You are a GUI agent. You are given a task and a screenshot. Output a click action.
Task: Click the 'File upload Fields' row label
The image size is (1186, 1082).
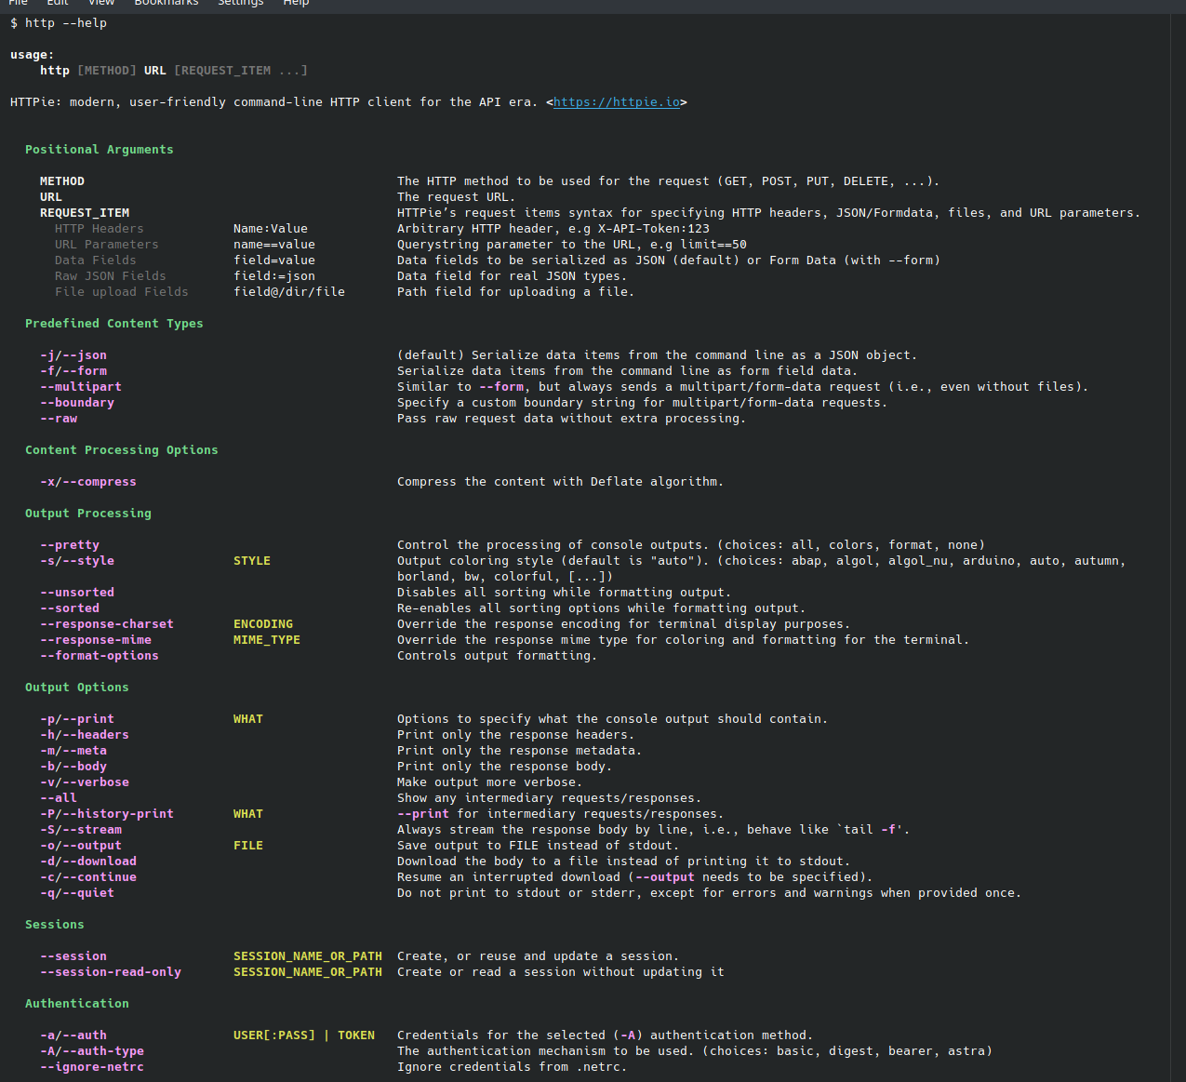122,292
